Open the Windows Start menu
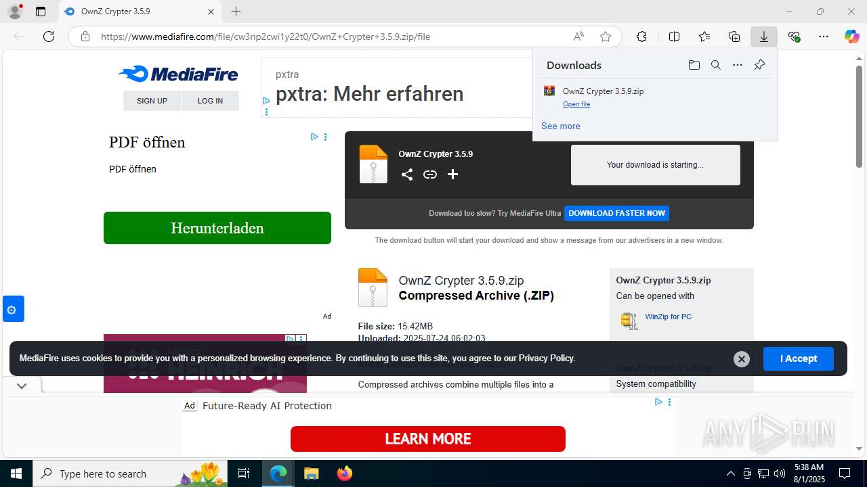Image resolution: width=867 pixels, height=487 pixels. (16, 473)
